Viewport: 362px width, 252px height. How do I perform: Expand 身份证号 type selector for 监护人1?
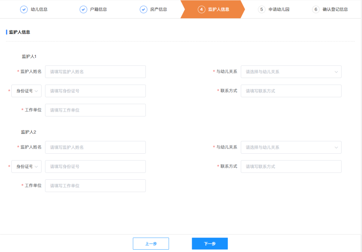pyautogui.click(x=26, y=91)
